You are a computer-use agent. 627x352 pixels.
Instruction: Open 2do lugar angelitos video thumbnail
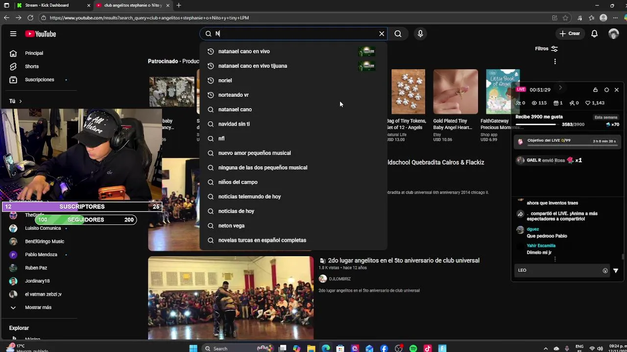231,298
